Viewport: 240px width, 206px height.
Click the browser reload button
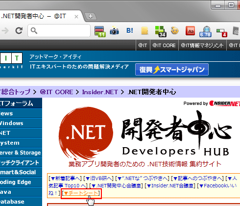click(x=19, y=30)
